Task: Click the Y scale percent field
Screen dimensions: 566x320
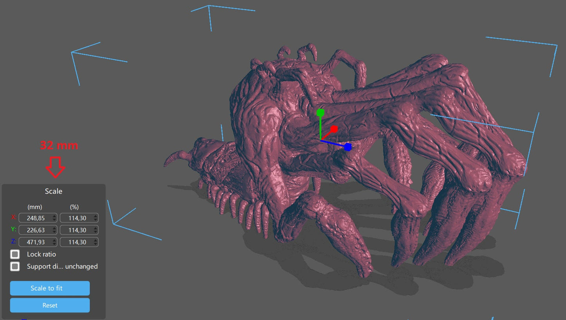Action: coord(76,230)
